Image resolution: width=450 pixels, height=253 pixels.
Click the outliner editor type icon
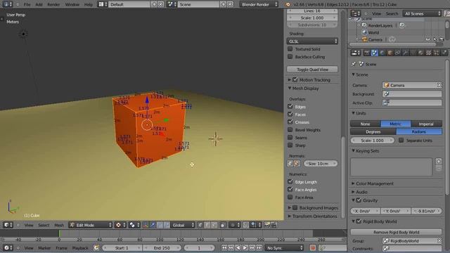coord(355,13)
